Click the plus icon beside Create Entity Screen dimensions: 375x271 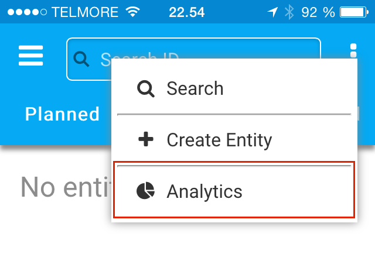click(146, 139)
